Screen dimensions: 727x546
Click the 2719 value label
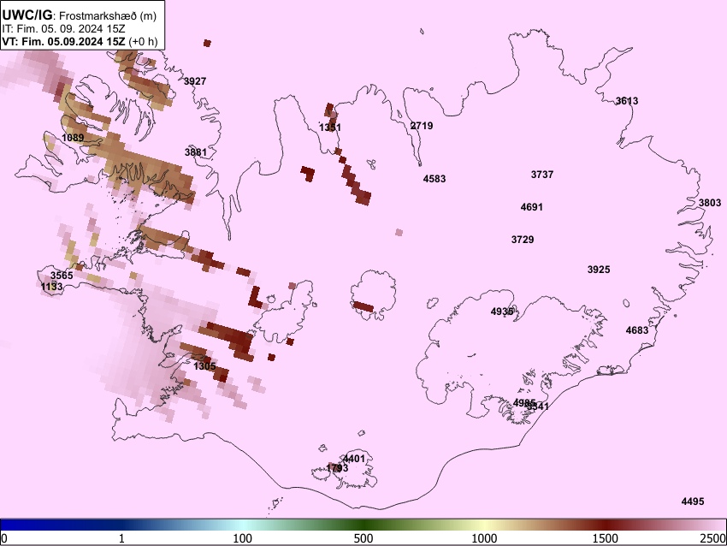pos(422,126)
